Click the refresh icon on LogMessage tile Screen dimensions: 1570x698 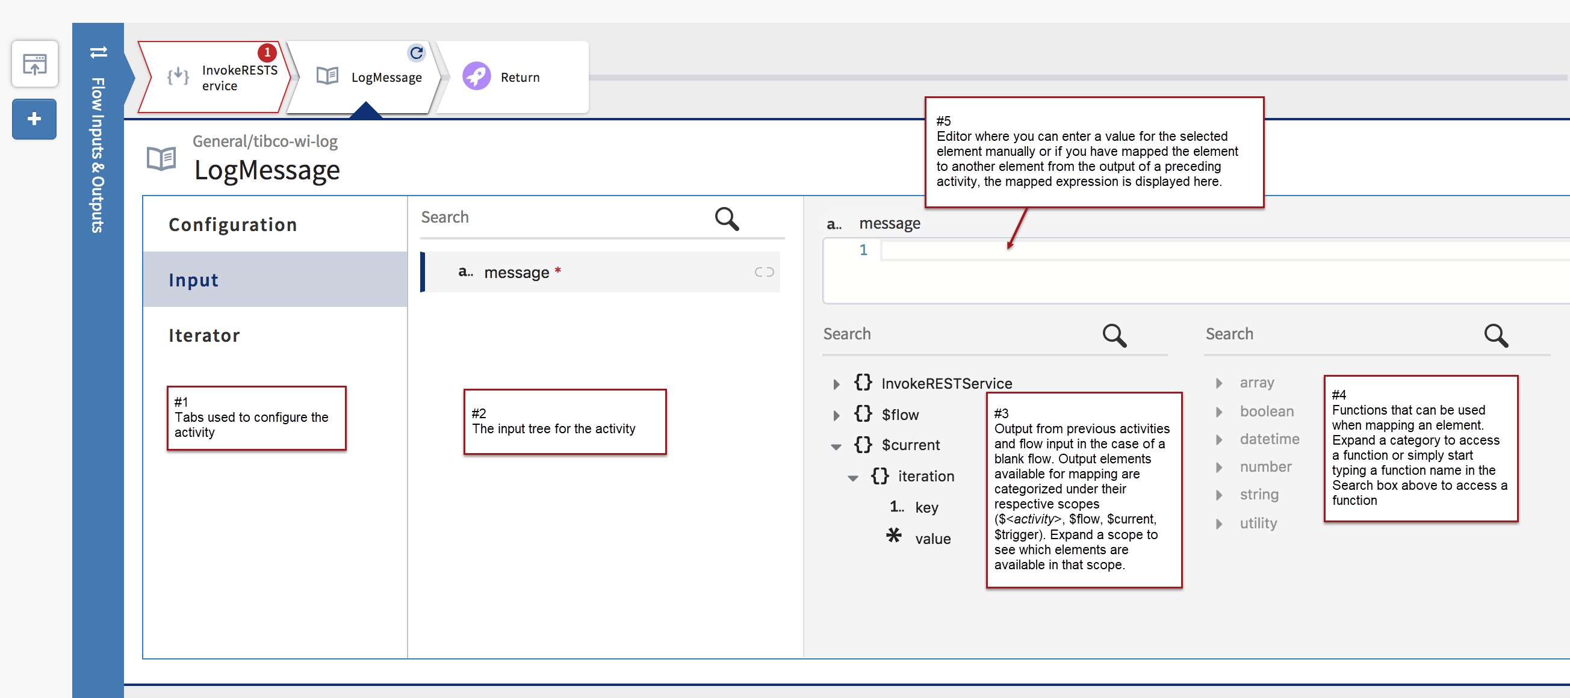tap(416, 53)
